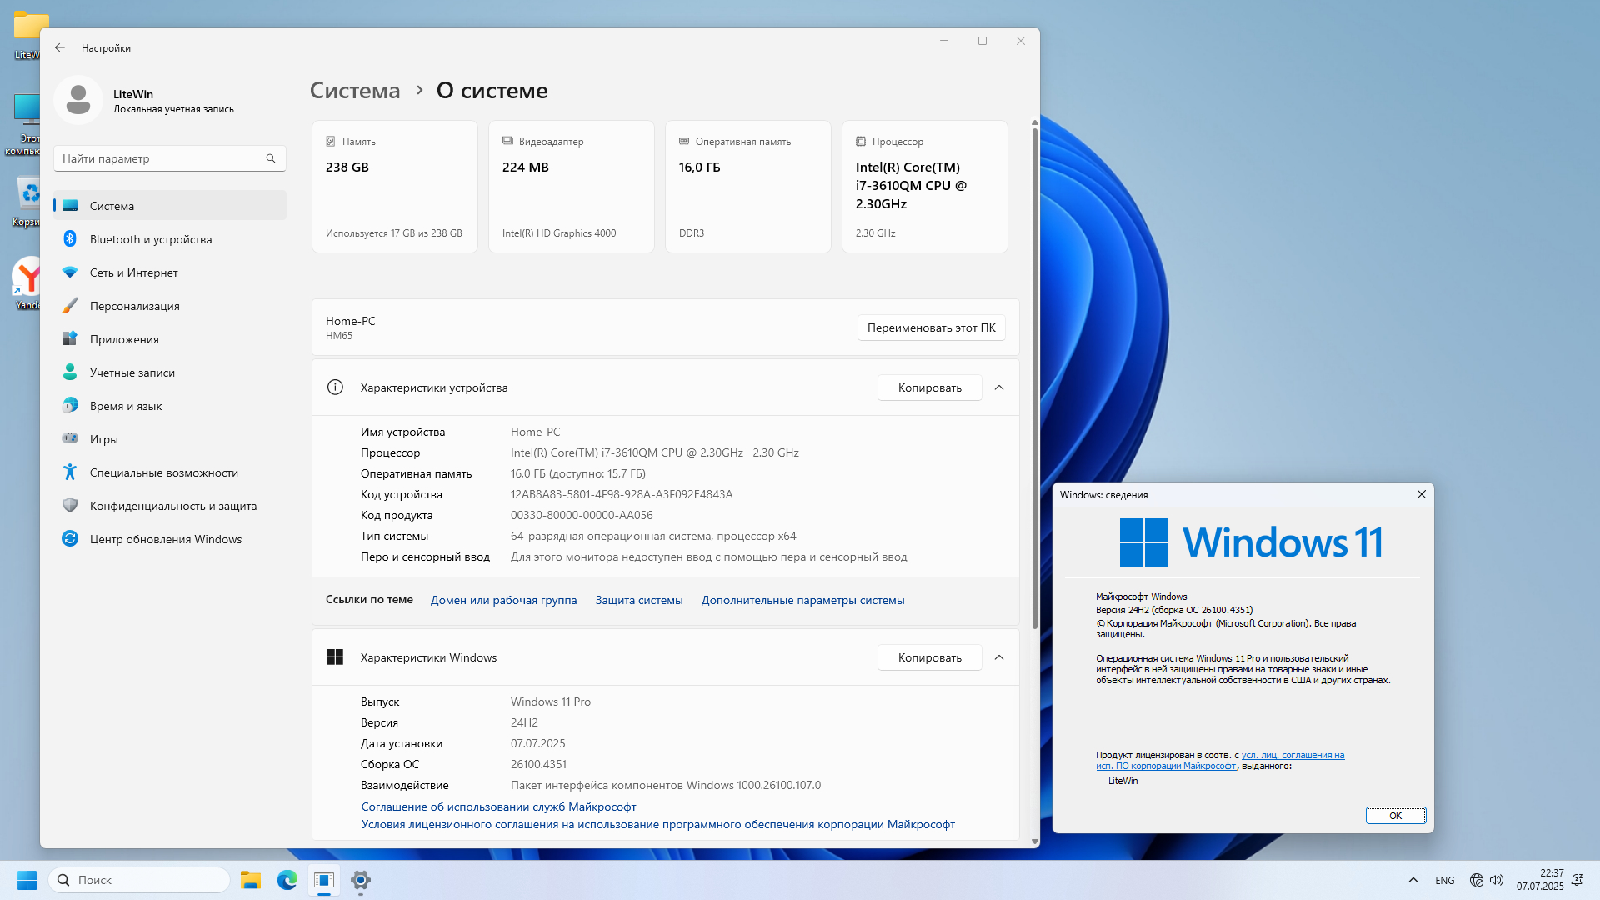Click Переименовать этот ПК button
The image size is (1600, 900).
(x=931, y=327)
